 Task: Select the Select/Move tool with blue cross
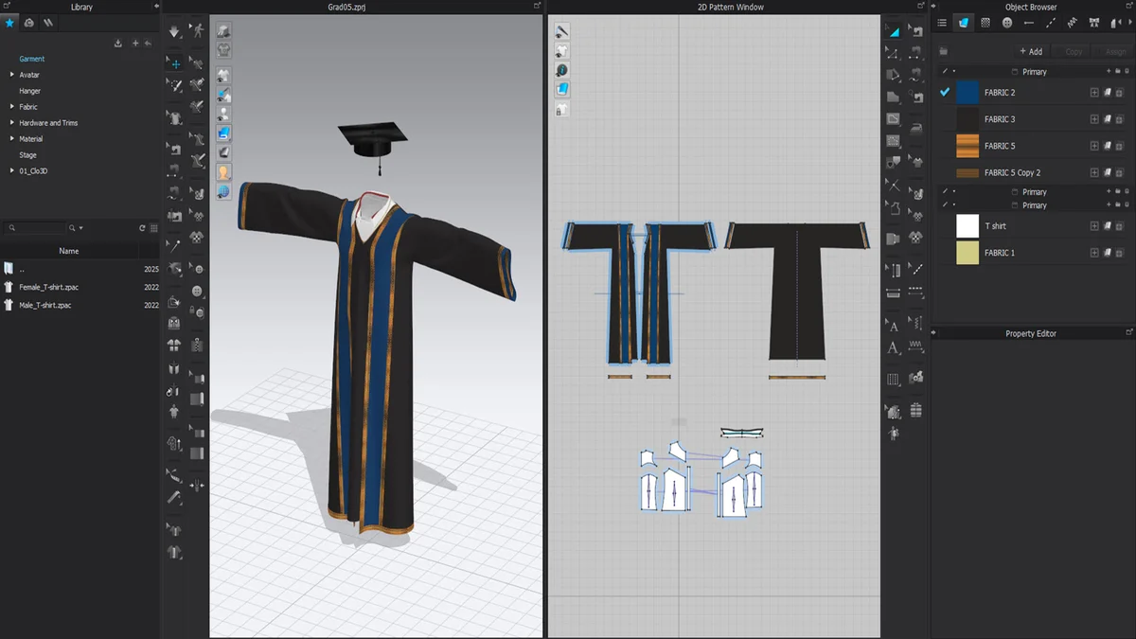(x=175, y=64)
